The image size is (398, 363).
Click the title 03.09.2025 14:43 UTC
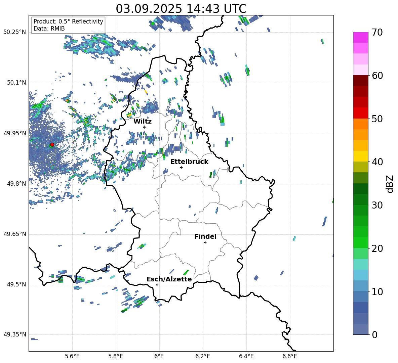(181, 9)
